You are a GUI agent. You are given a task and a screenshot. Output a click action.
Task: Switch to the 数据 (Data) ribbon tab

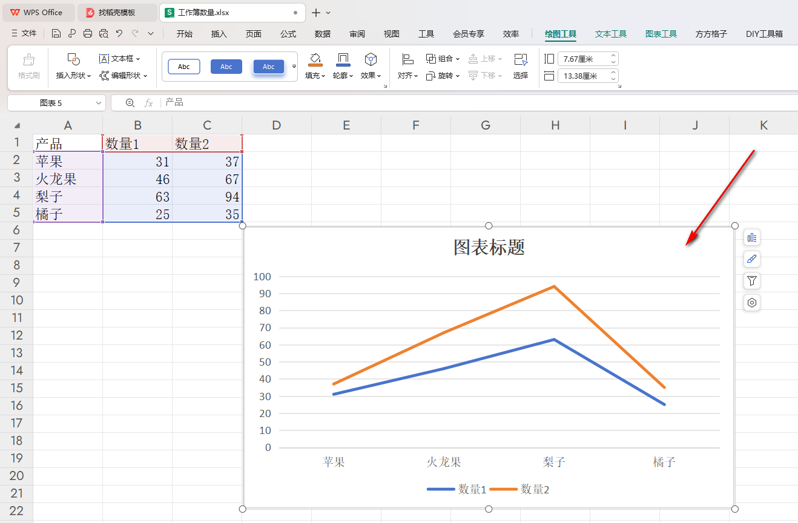323,34
